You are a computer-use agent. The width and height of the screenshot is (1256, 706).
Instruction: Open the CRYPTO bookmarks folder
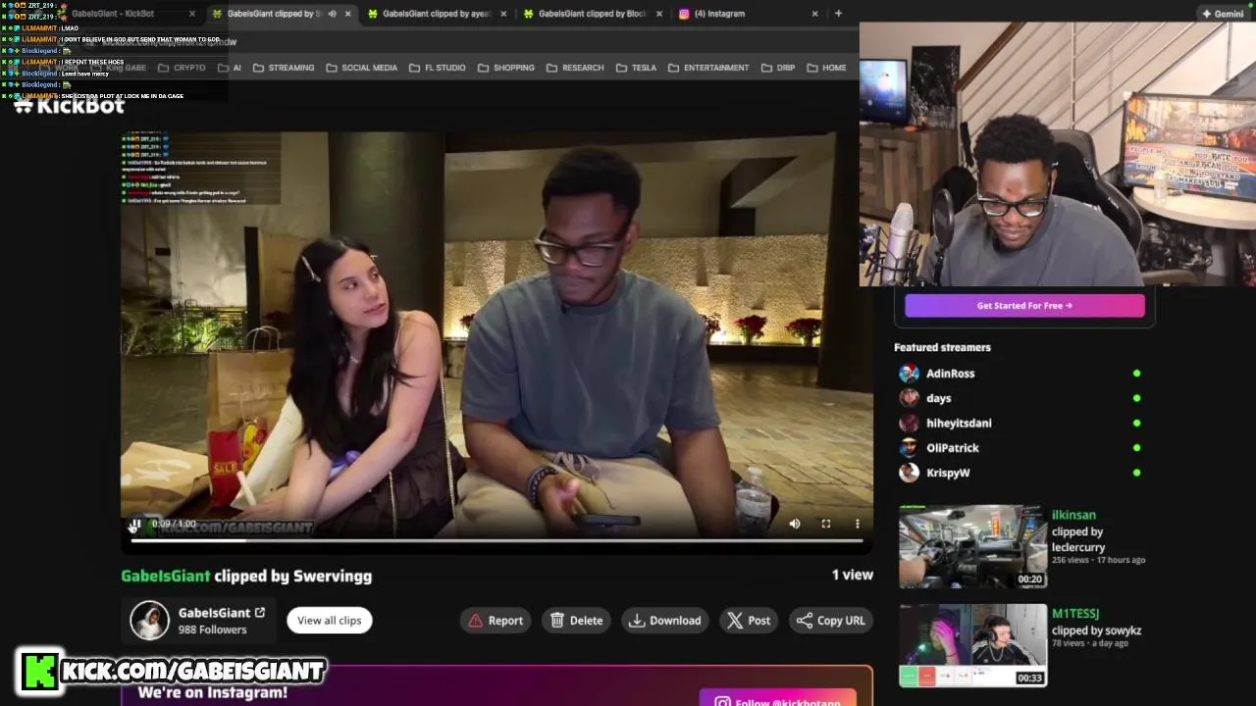(x=182, y=68)
